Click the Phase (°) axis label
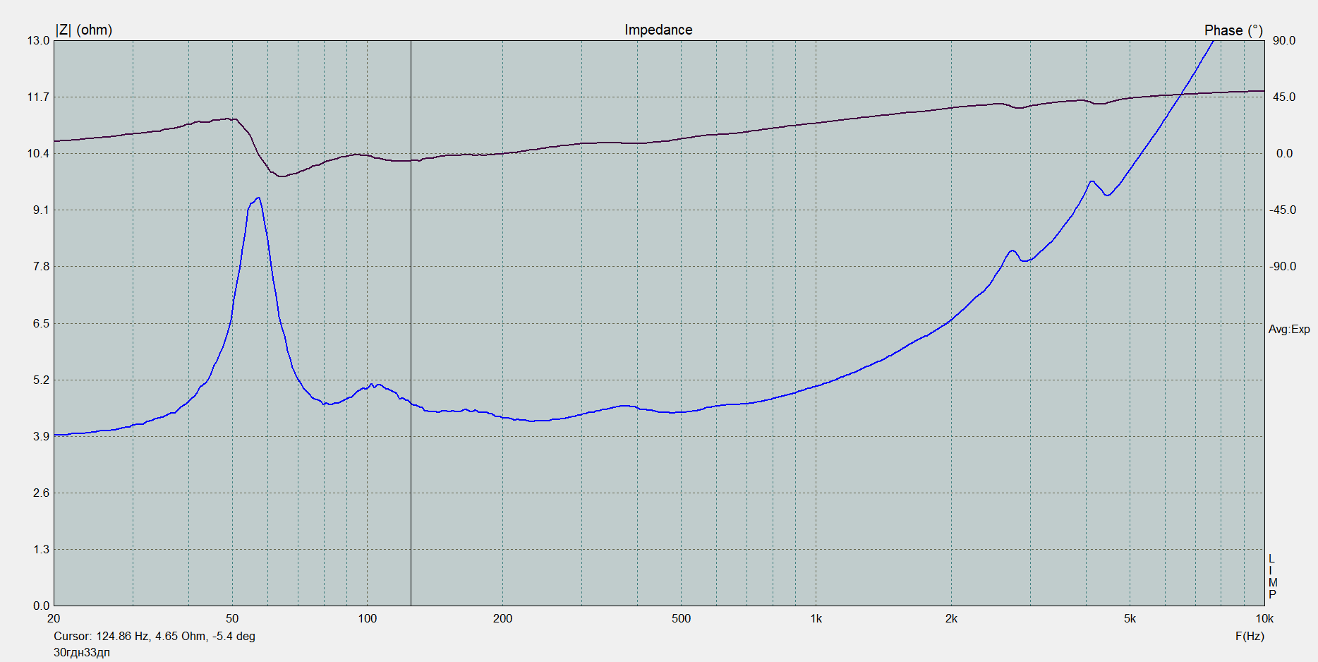Screen dimensions: 1318x662 tap(1233, 30)
